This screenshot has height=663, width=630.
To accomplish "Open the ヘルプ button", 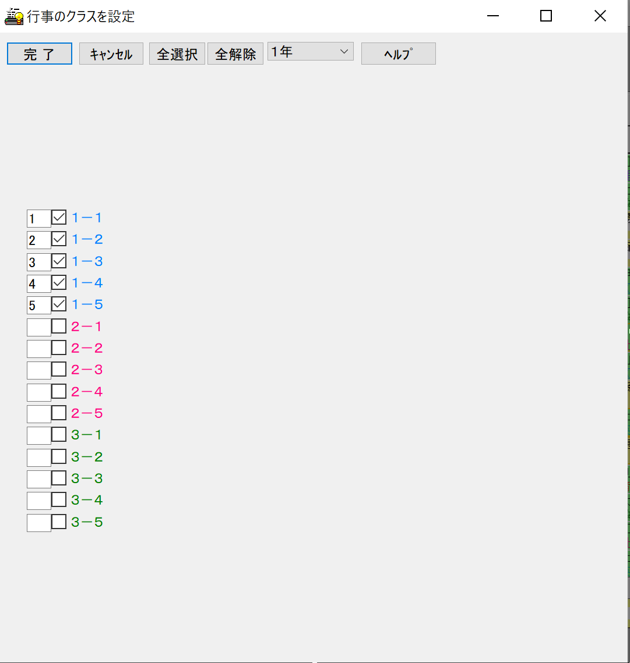I will tap(399, 54).
